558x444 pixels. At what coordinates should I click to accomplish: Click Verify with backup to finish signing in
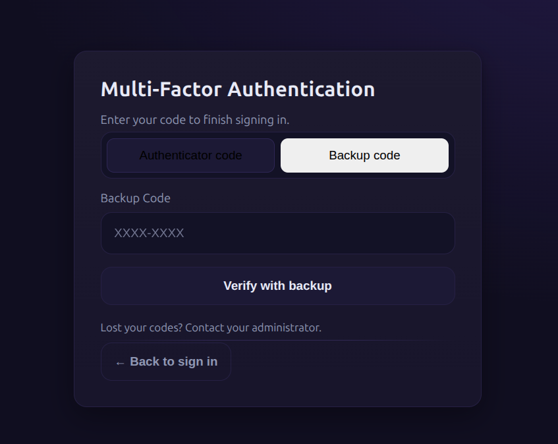coord(277,286)
